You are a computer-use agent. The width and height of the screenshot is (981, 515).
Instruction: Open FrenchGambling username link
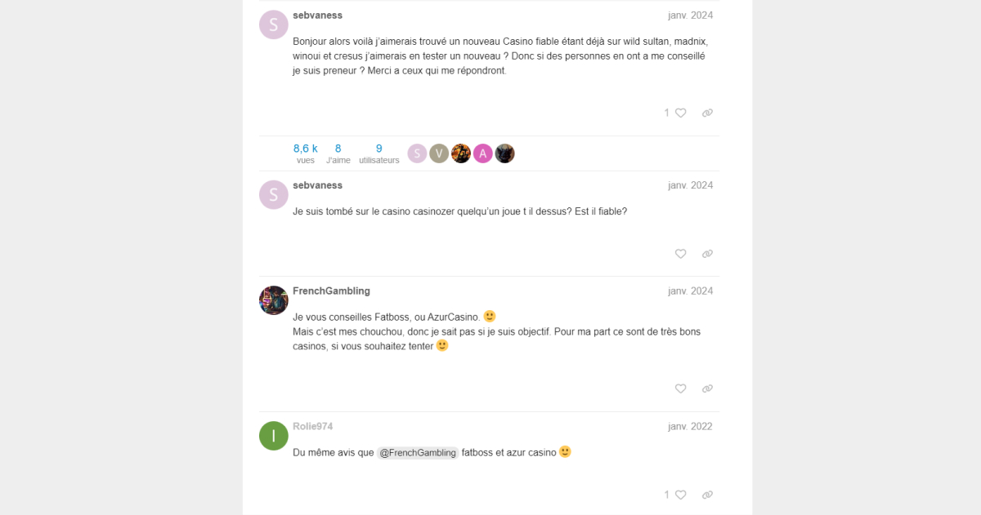point(331,291)
